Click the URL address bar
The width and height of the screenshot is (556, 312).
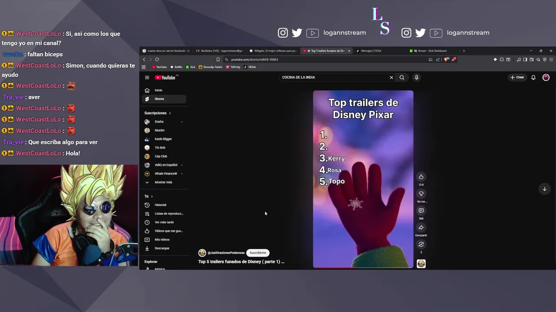pos(326,59)
